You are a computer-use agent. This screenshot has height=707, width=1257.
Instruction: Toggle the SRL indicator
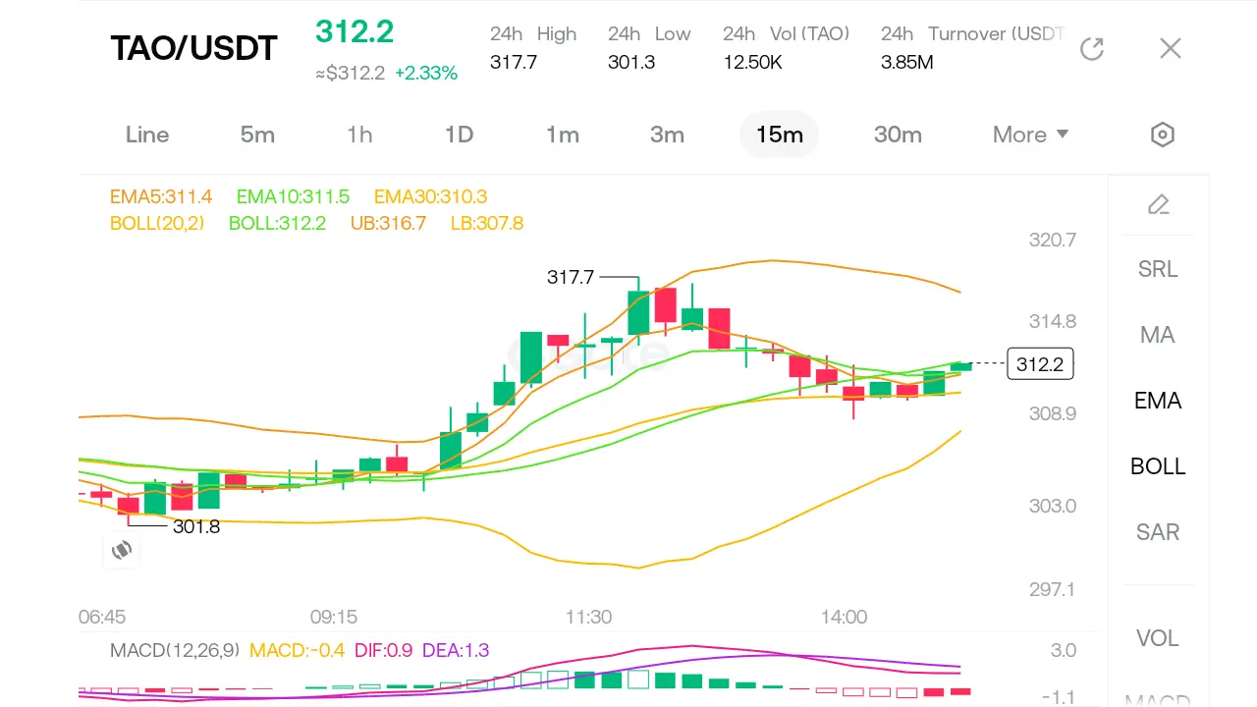(1158, 269)
